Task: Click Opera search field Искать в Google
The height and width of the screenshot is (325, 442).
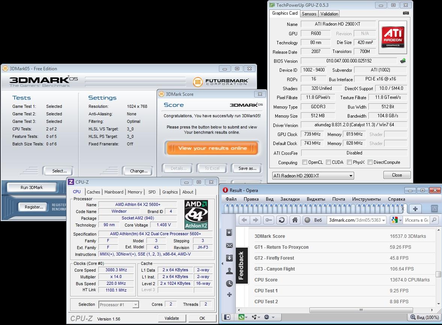Action: click(416, 220)
